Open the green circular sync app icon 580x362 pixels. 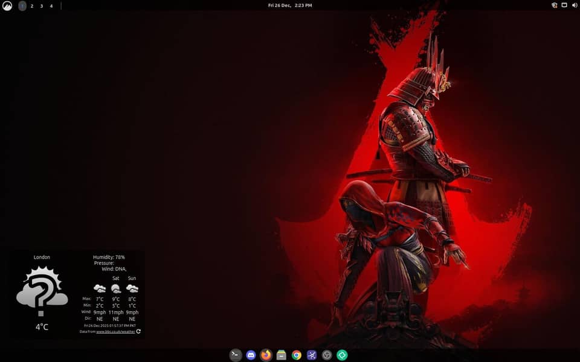pyautogui.click(x=342, y=355)
